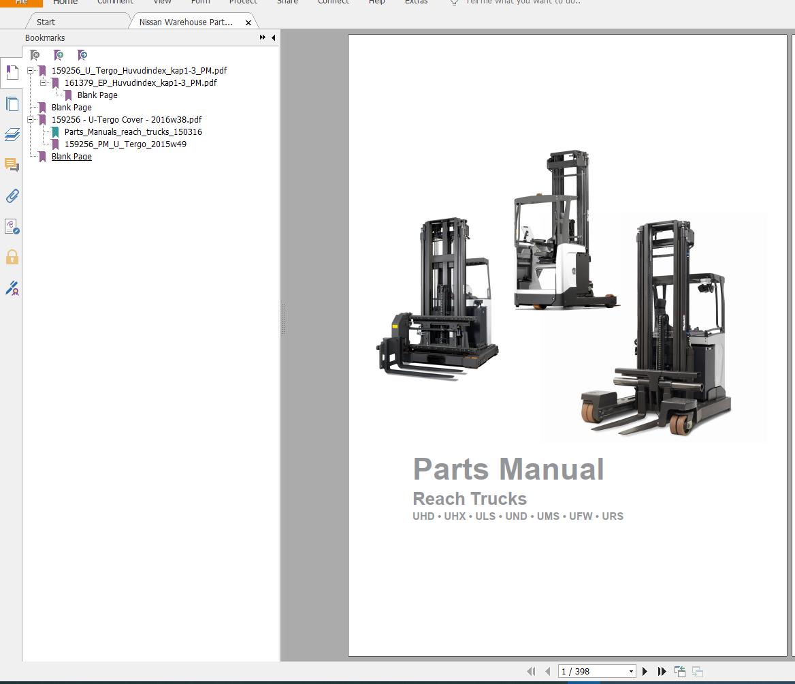Screen dimensions: 795x684
Task: Open the Digital Signatures pen panel
Action: tap(12, 288)
